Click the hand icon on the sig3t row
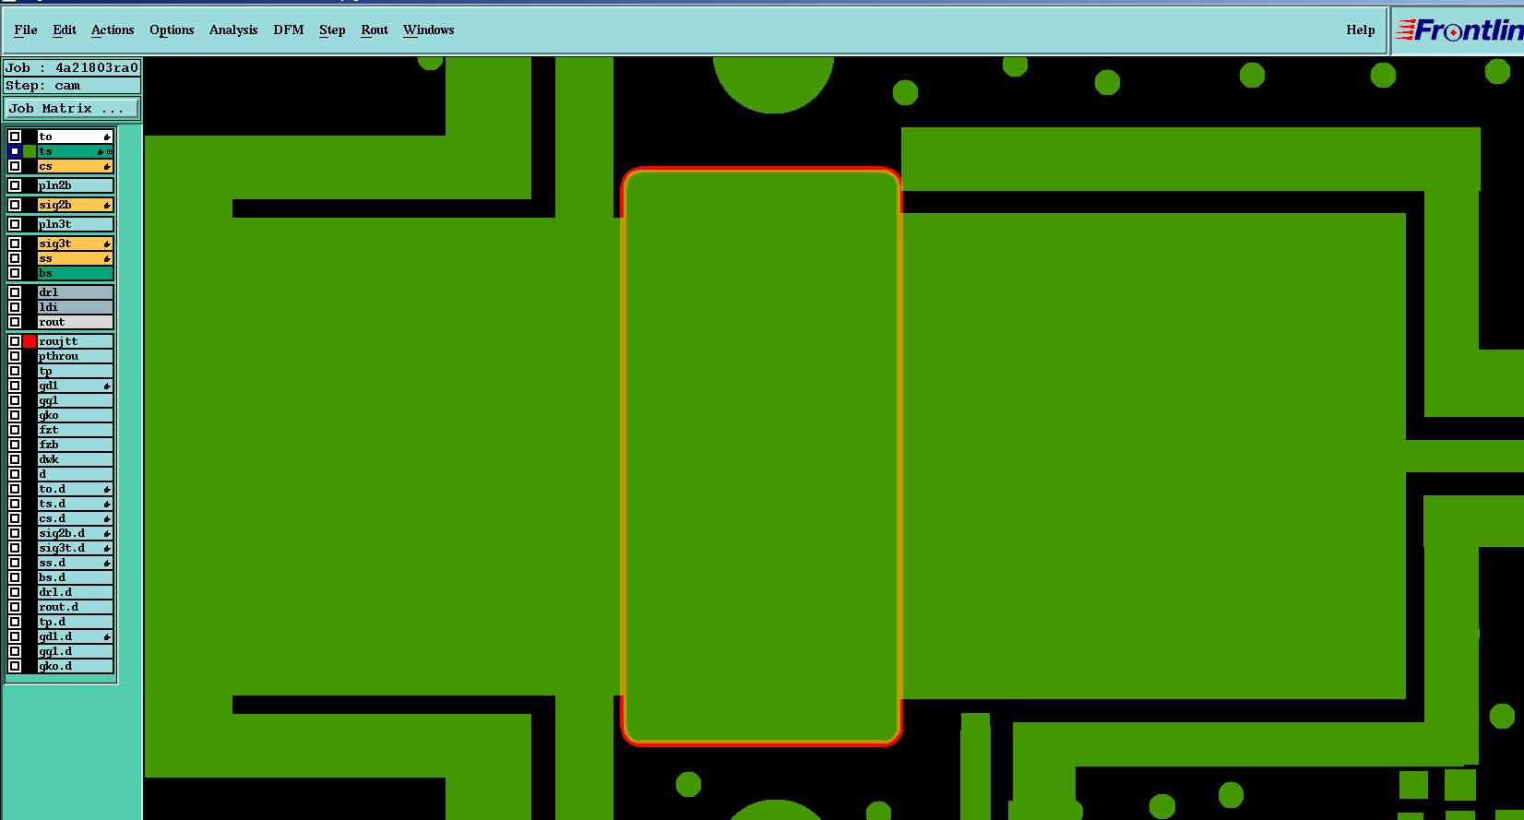Viewport: 1524px width, 820px height. 107,244
